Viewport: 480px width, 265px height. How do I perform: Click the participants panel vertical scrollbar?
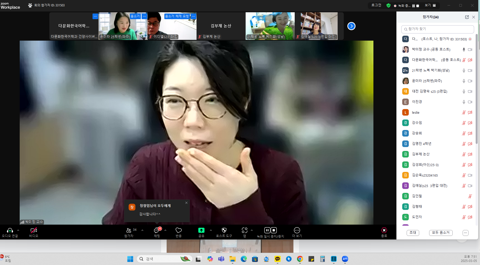coord(476,89)
